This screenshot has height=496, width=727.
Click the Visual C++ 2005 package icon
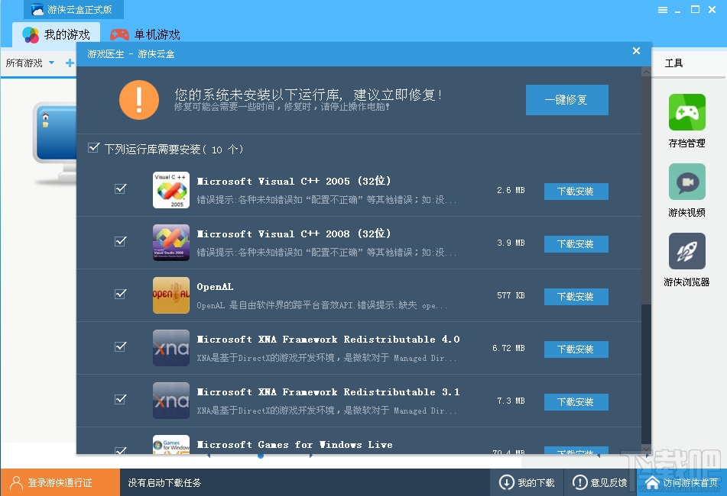170,189
